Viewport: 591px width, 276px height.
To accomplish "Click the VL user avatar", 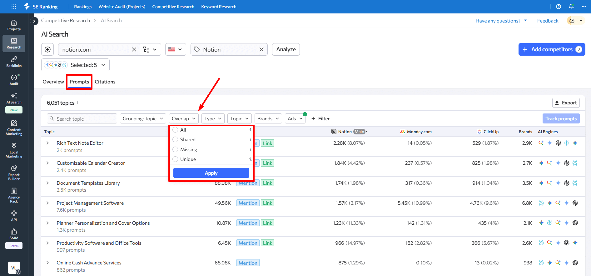I will click(x=14, y=268).
